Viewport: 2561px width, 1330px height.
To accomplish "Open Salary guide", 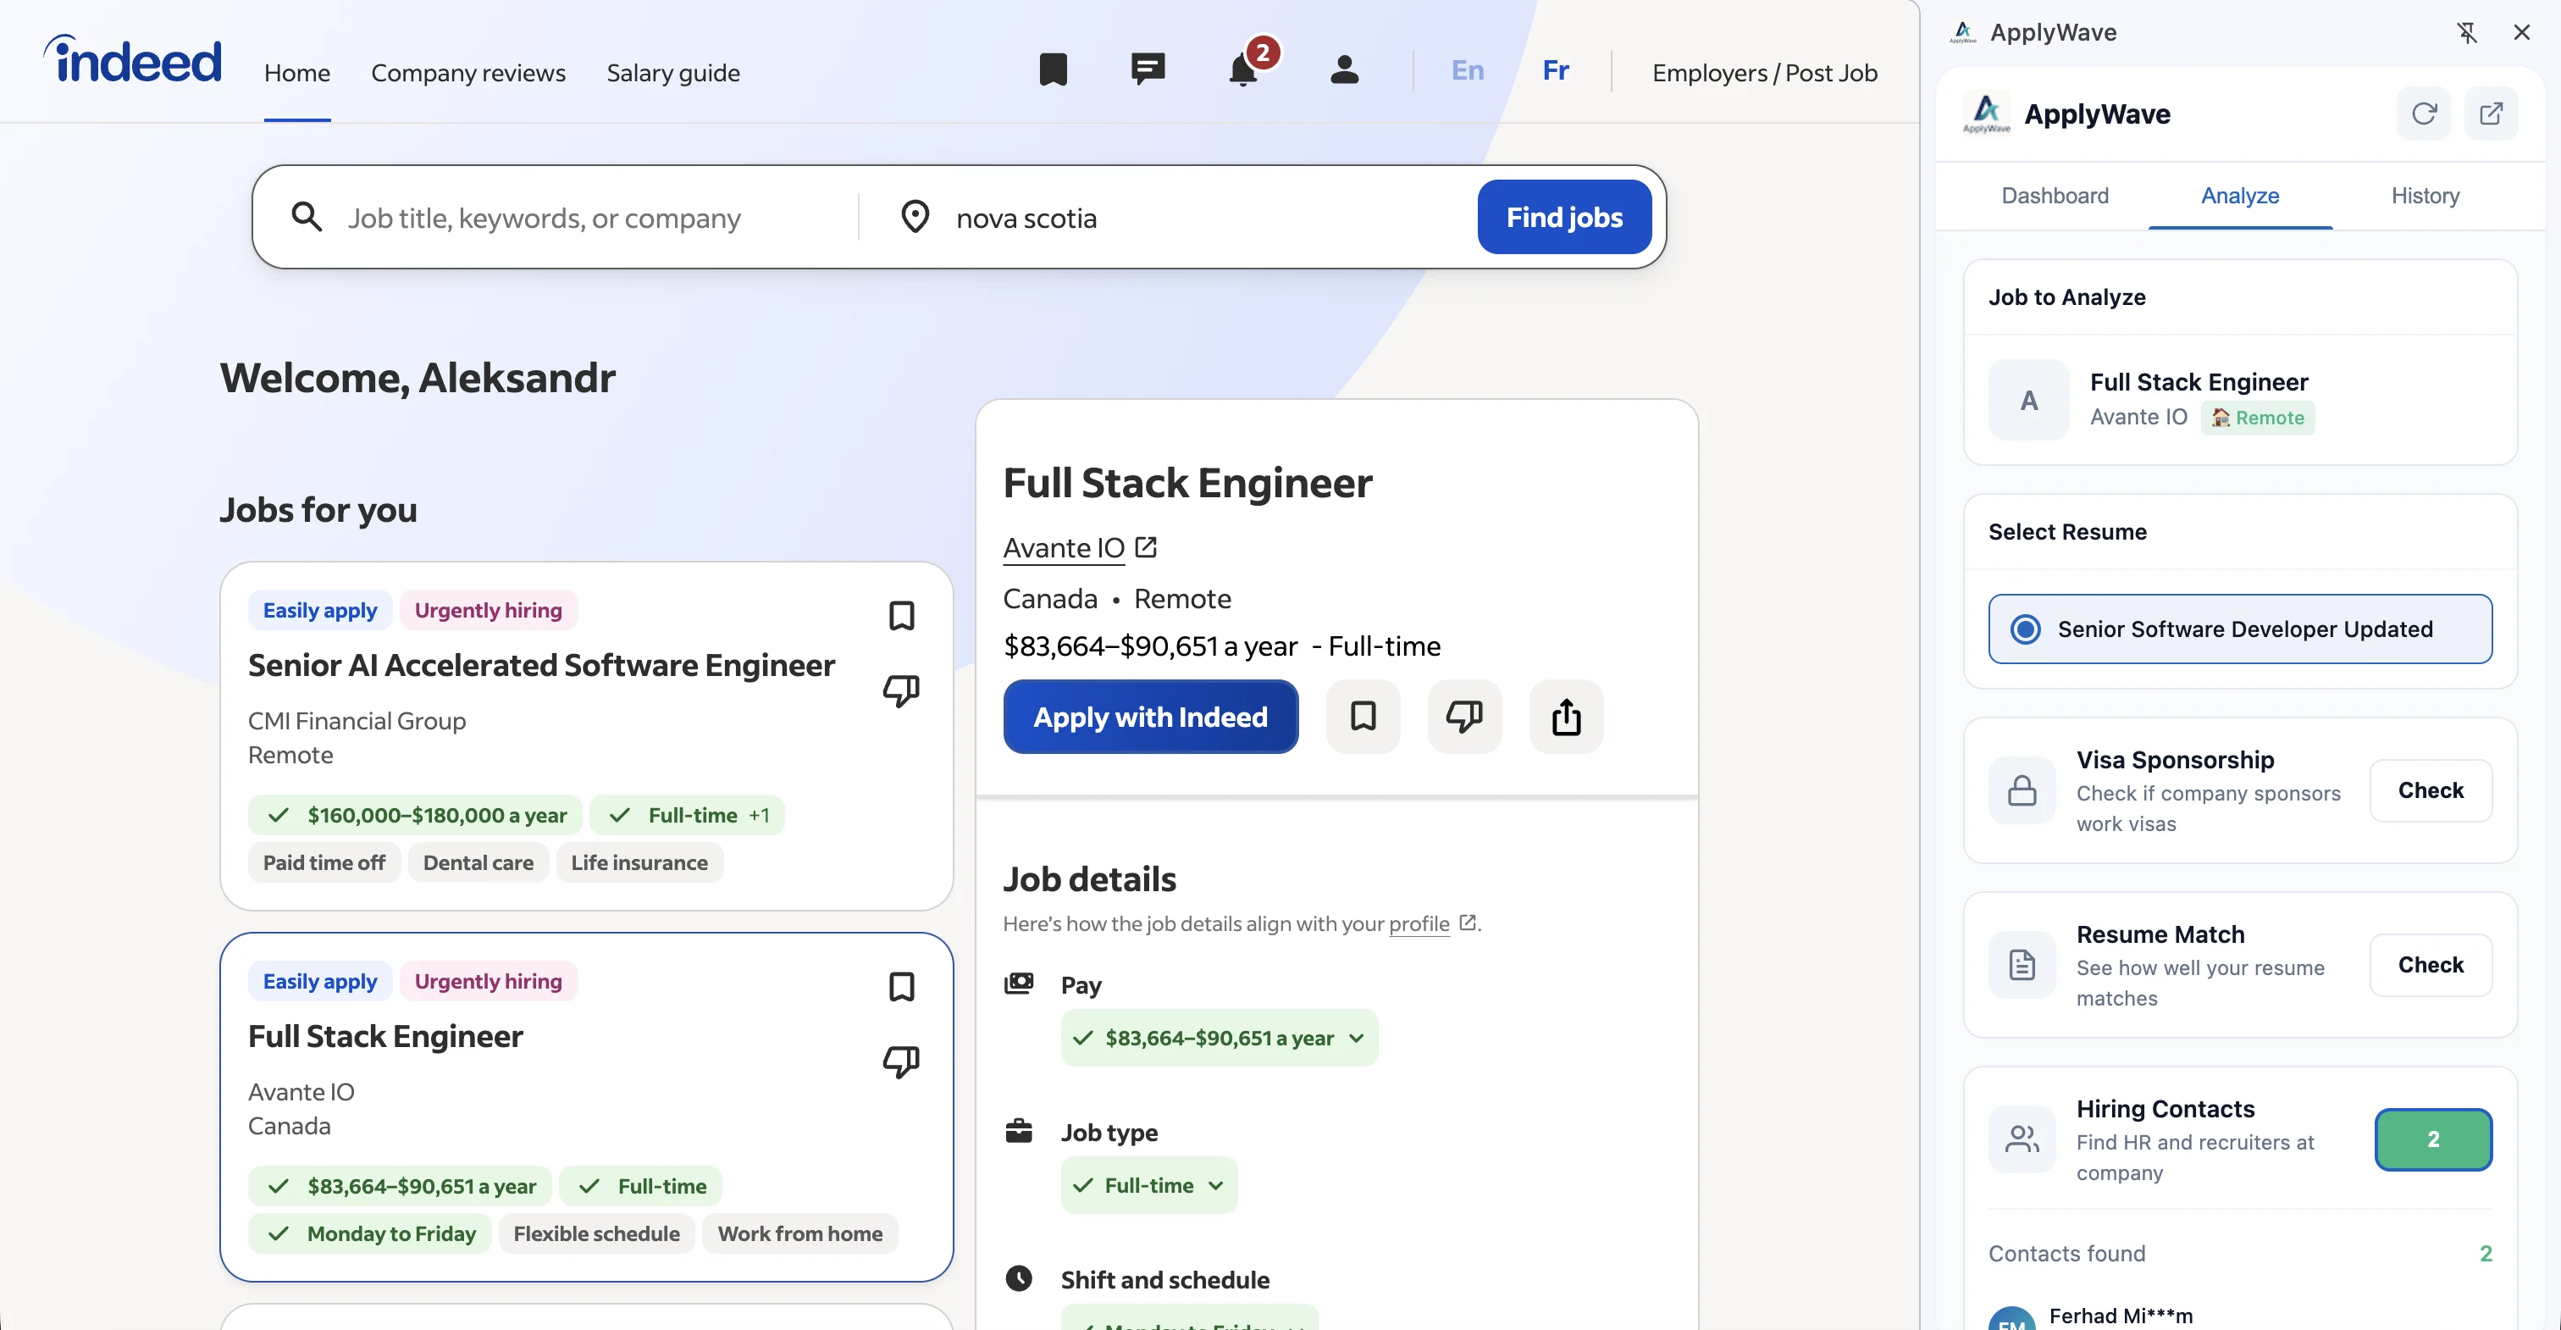I will click(x=673, y=73).
